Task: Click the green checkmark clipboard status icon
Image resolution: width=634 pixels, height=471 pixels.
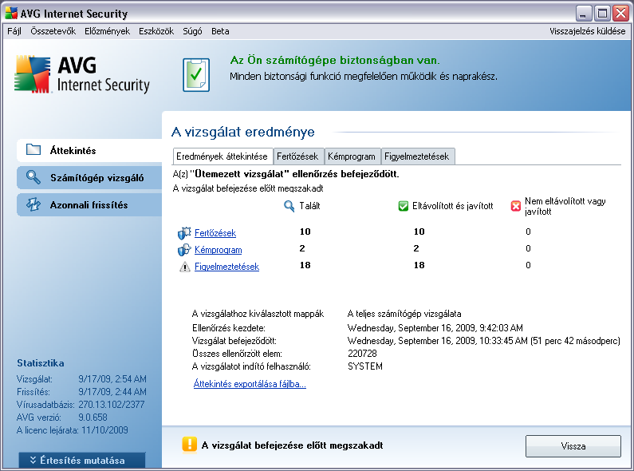Action: 196,74
